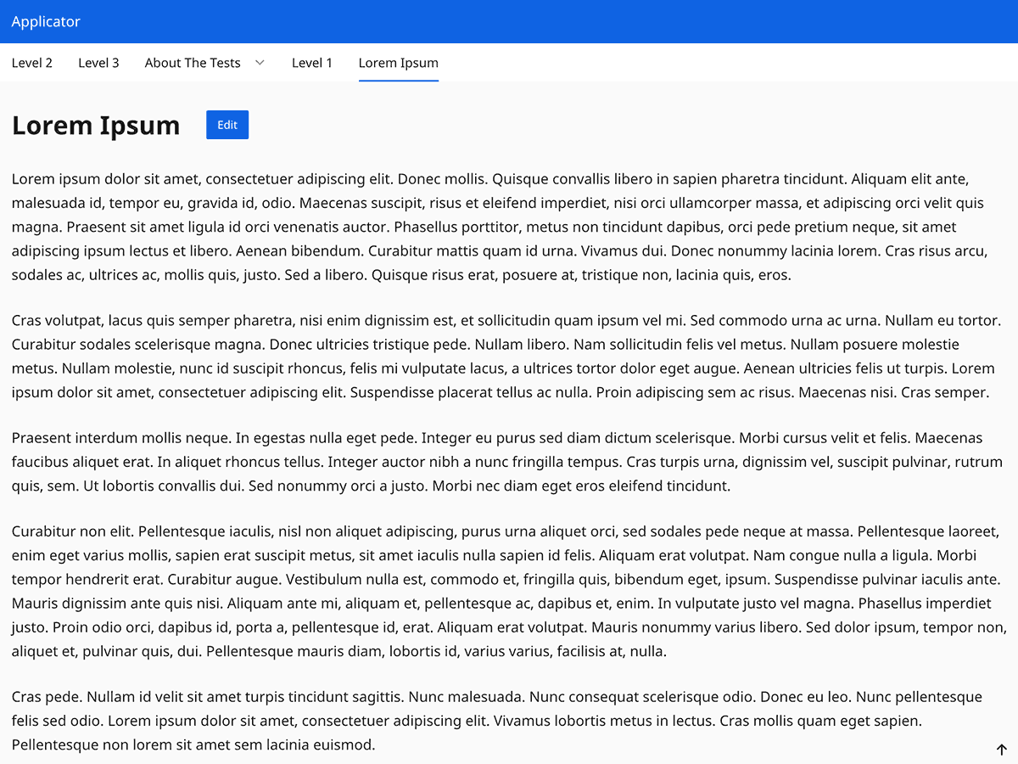Select the Lorem Ipsum tab
The height and width of the screenshot is (764, 1018).
click(x=398, y=62)
